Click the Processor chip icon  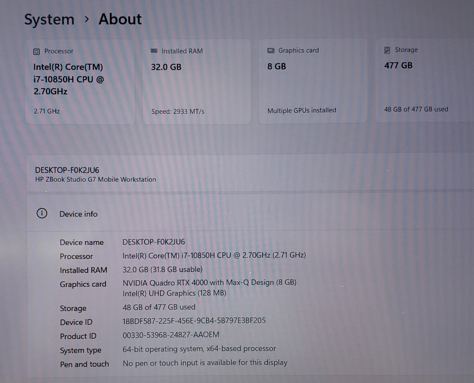pyautogui.click(x=36, y=52)
